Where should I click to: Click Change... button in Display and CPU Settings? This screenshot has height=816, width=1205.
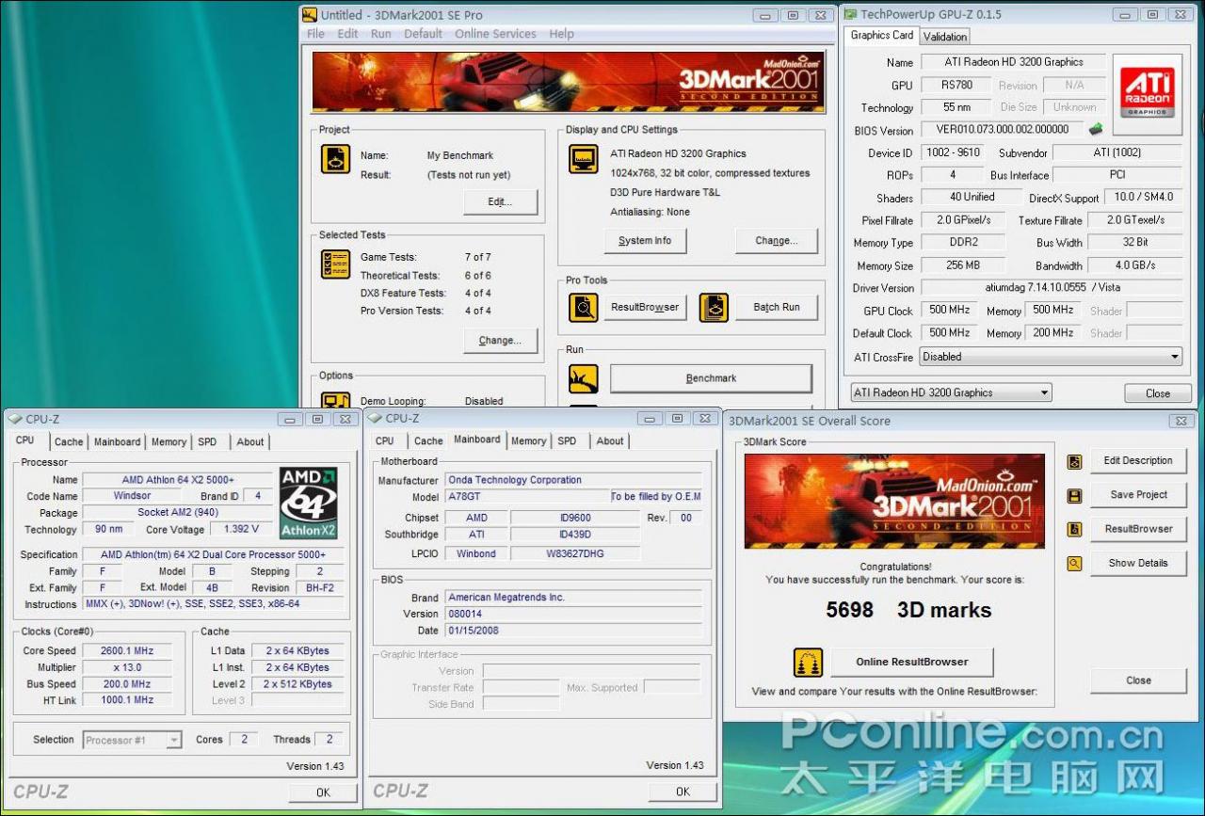(x=776, y=241)
